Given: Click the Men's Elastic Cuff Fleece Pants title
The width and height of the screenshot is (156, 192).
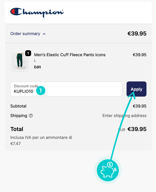Looking at the screenshot, I should [x=70, y=55].
